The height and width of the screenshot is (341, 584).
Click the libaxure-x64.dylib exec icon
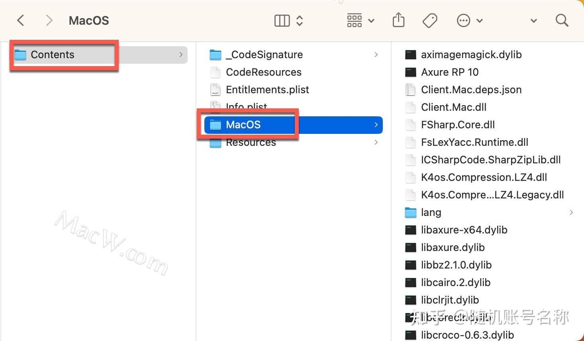click(411, 230)
